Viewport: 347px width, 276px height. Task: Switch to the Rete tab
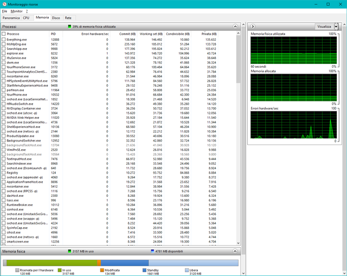(68, 18)
